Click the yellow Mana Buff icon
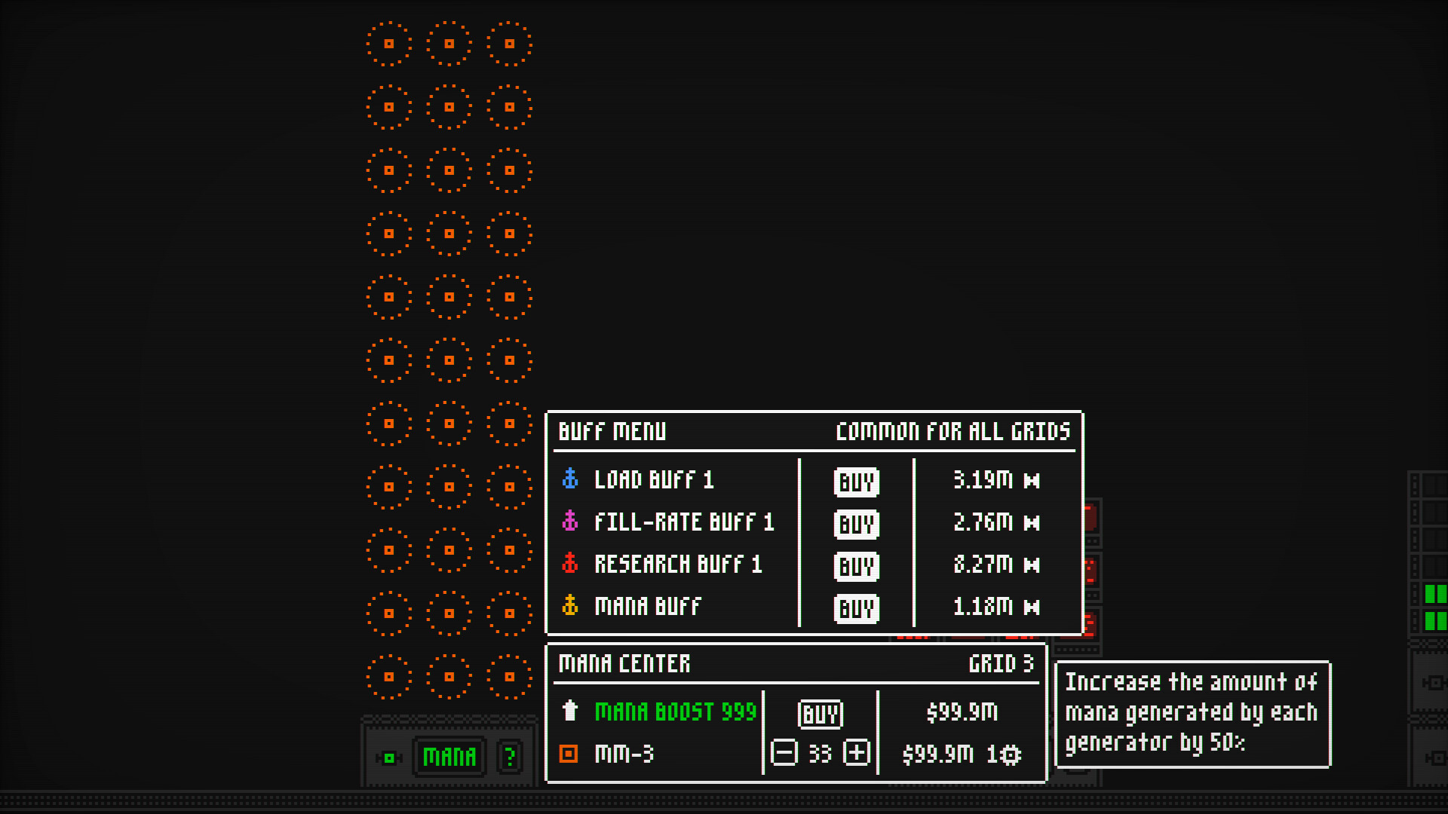 (570, 606)
